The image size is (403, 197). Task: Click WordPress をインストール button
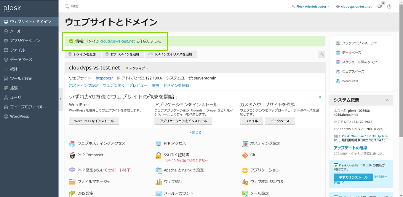coord(94,121)
